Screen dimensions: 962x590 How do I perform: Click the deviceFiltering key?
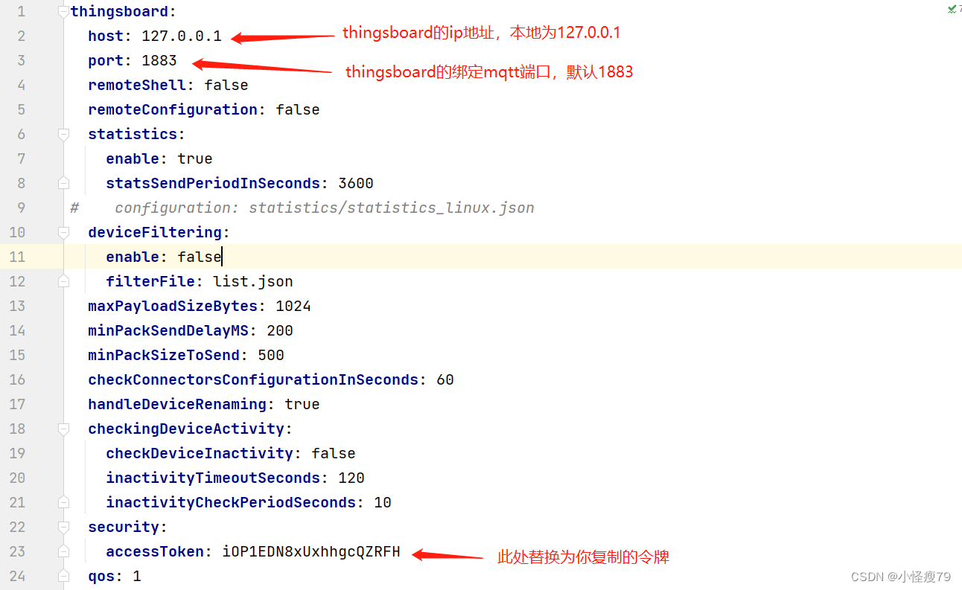coord(155,233)
